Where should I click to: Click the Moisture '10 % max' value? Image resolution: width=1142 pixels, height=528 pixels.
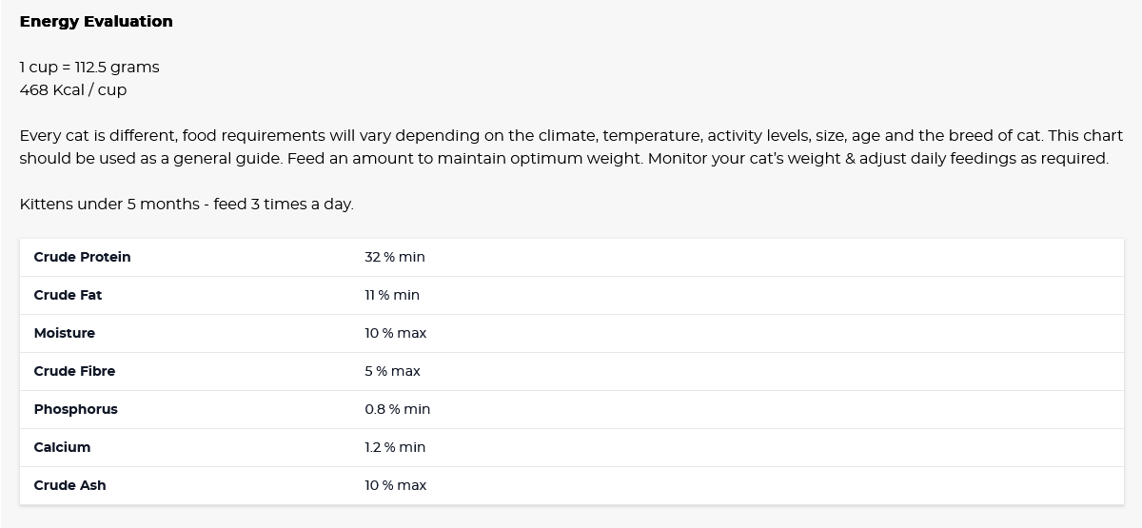click(x=396, y=333)
